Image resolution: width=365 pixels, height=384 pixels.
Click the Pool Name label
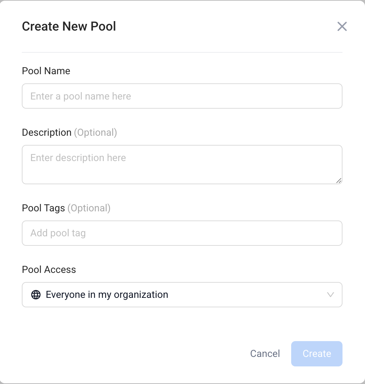point(46,71)
